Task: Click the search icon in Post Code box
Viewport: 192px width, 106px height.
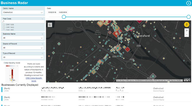Action: 3,21
